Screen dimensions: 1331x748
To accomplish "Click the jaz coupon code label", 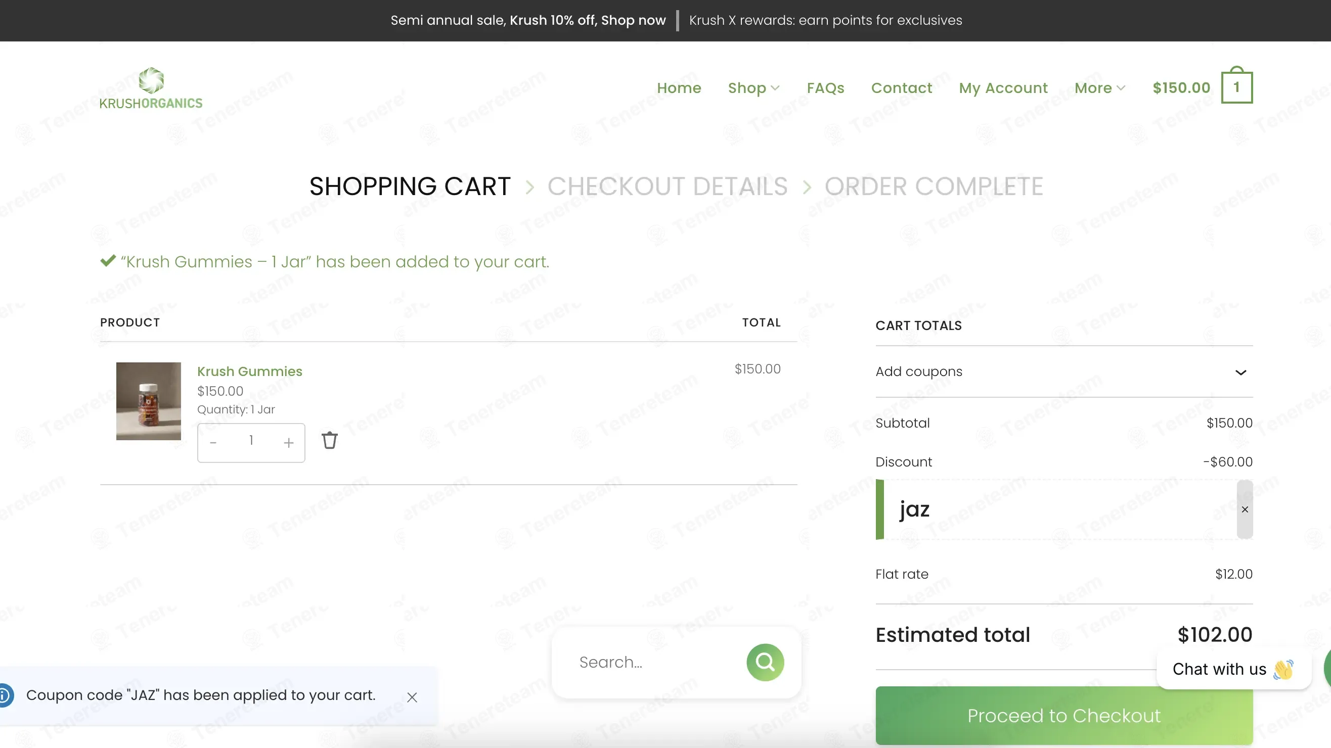I will coord(914,509).
